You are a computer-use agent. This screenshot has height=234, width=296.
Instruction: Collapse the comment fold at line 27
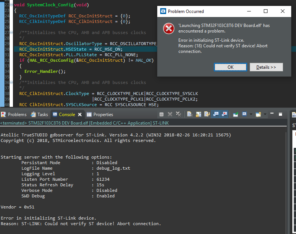coord(11,33)
